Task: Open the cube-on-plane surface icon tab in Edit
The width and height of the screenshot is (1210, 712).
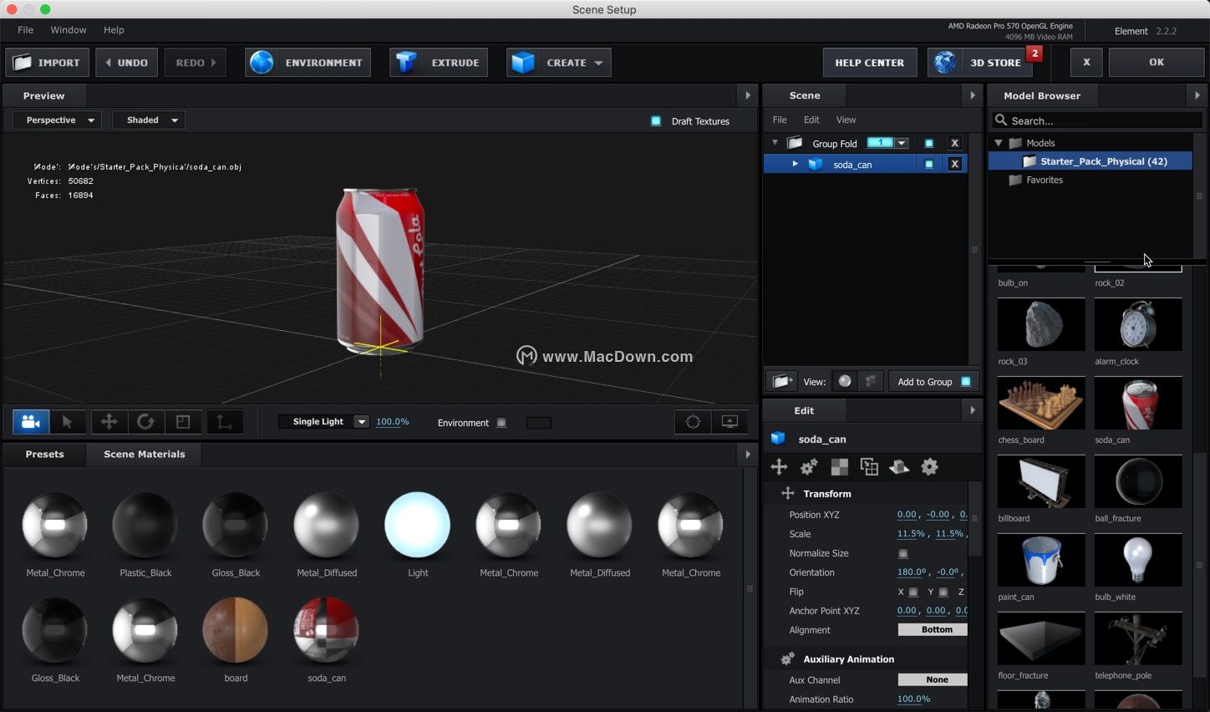Action: click(899, 467)
